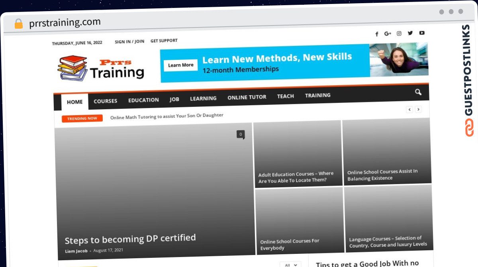Open the Courses menu item
Image resolution: width=478 pixels, height=267 pixels.
(106, 101)
